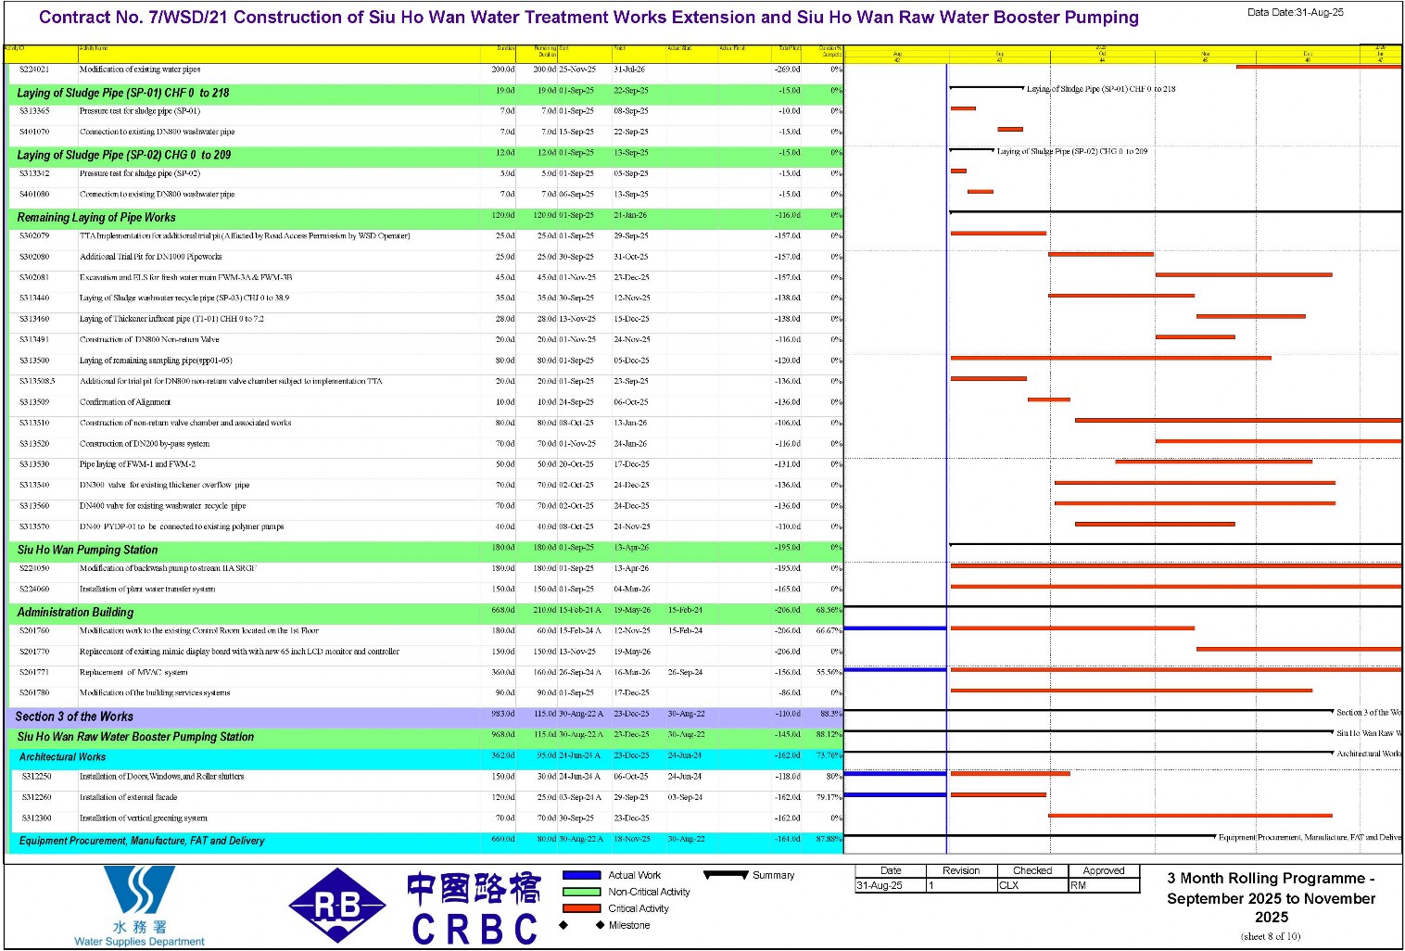Click the "68.56%" completion value
The image size is (1405, 951).
(x=829, y=610)
